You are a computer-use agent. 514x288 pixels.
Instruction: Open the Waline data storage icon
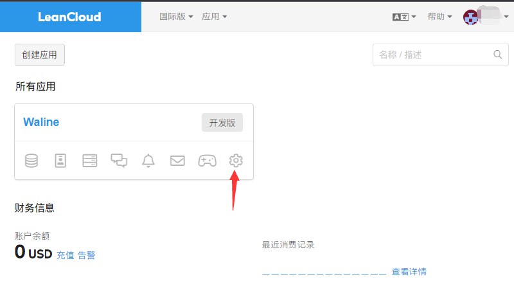coord(31,161)
